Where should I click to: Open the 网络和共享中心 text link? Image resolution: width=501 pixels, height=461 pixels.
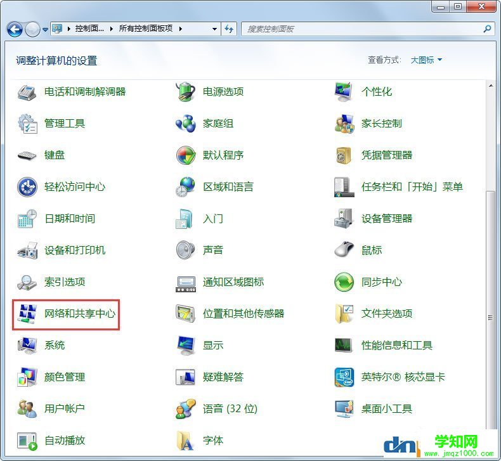click(79, 314)
